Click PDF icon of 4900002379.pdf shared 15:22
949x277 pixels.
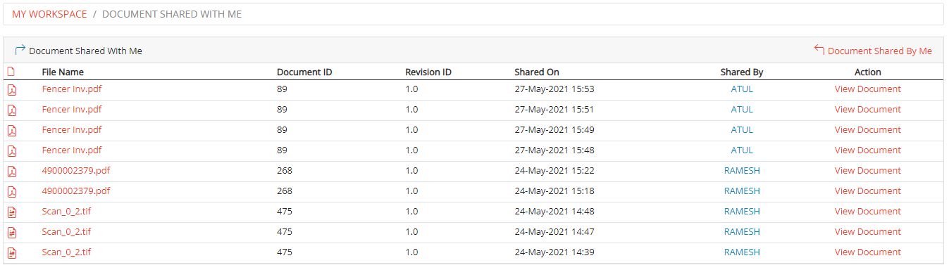[x=11, y=172]
